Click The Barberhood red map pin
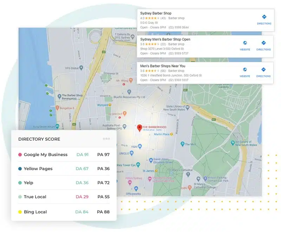281x232 pixels. 139,128
